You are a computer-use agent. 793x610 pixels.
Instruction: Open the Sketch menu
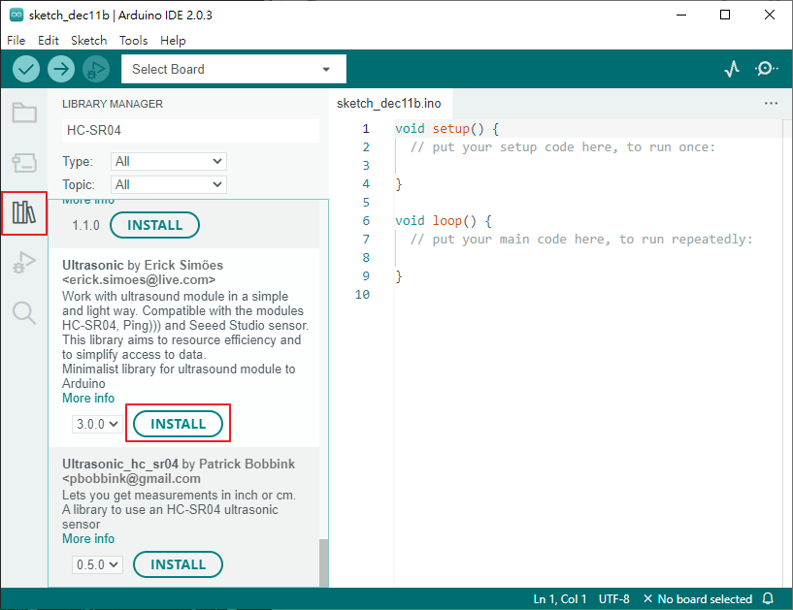pyautogui.click(x=88, y=41)
